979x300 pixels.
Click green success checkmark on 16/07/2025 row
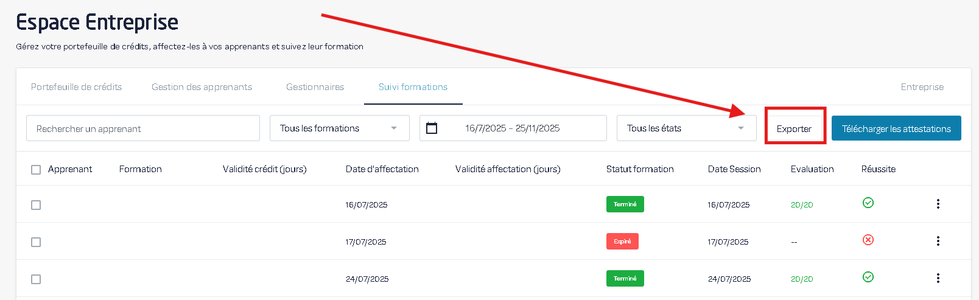click(868, 203)
